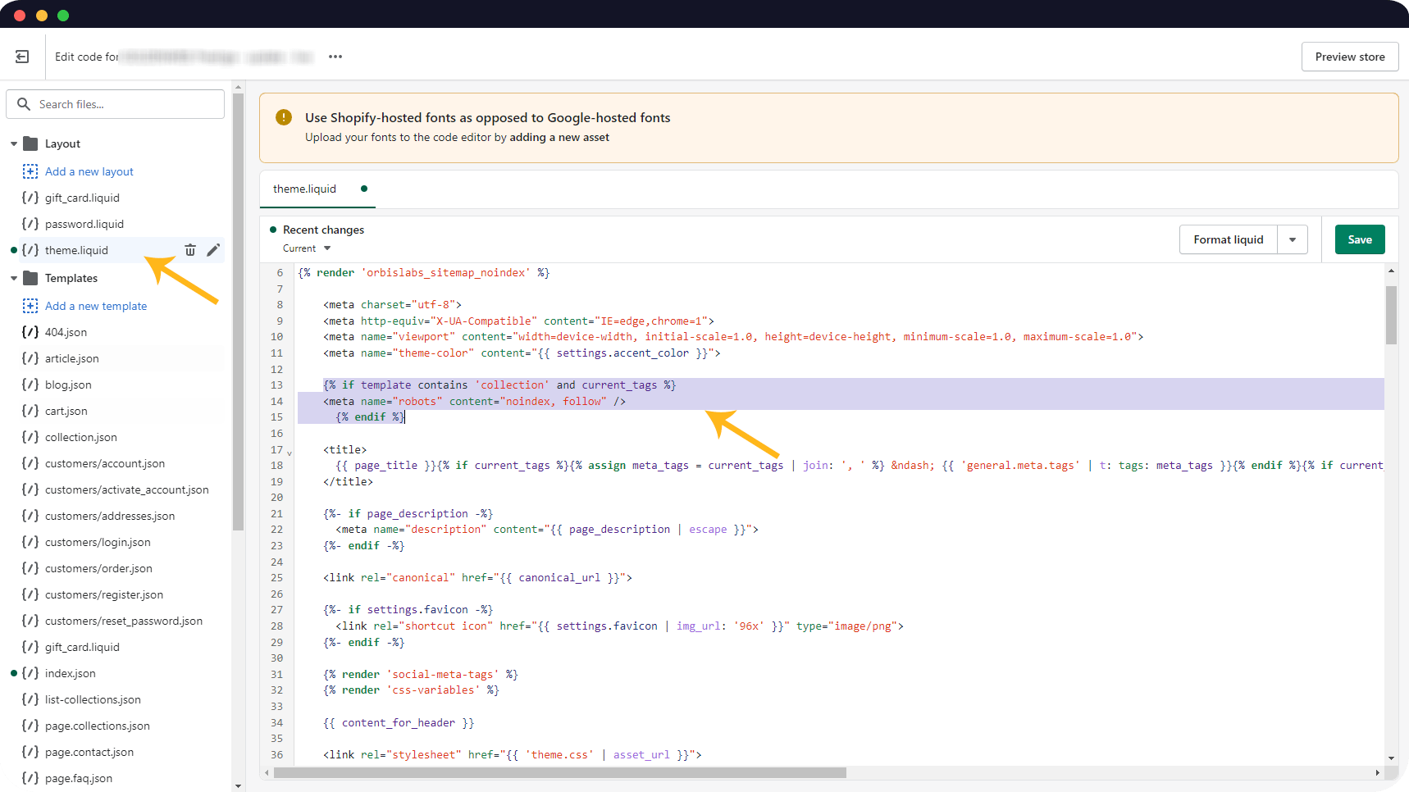The image size is (1409, 792).
Task: Save the theme.liquid changes
Action: [1360, 239]
